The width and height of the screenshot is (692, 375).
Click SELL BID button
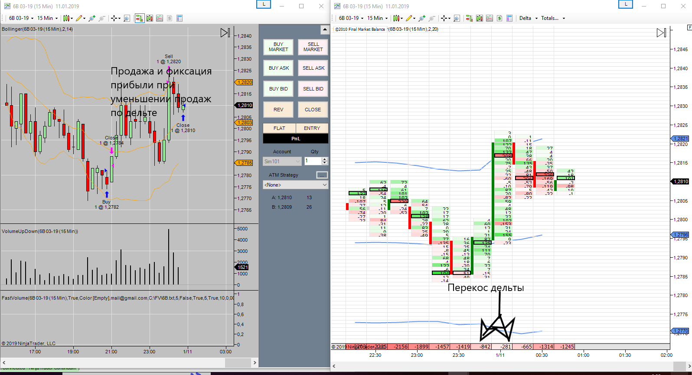click(x=313, y=89)
